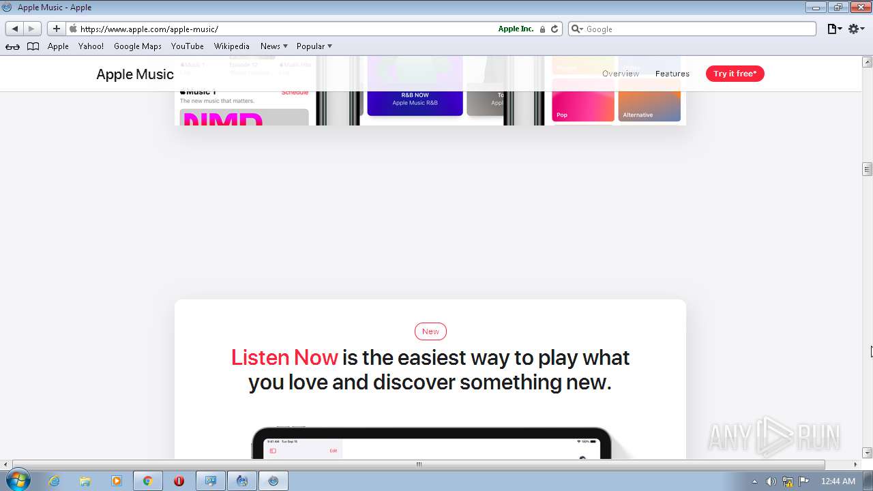Open the Google Maps bookmark
873x491 pixels.
[x=137, y=46]
